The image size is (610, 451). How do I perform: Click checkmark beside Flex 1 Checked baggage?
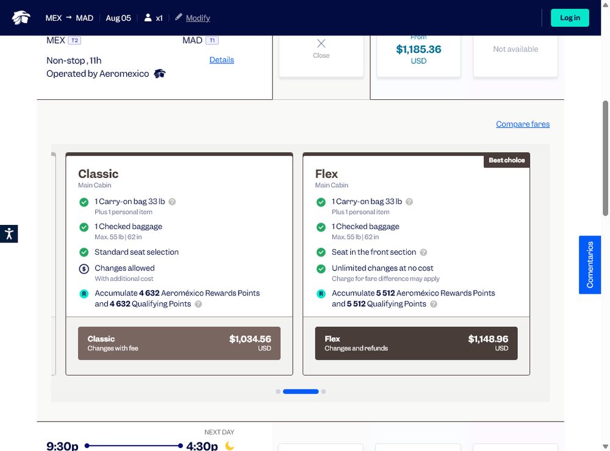point(321,227)
